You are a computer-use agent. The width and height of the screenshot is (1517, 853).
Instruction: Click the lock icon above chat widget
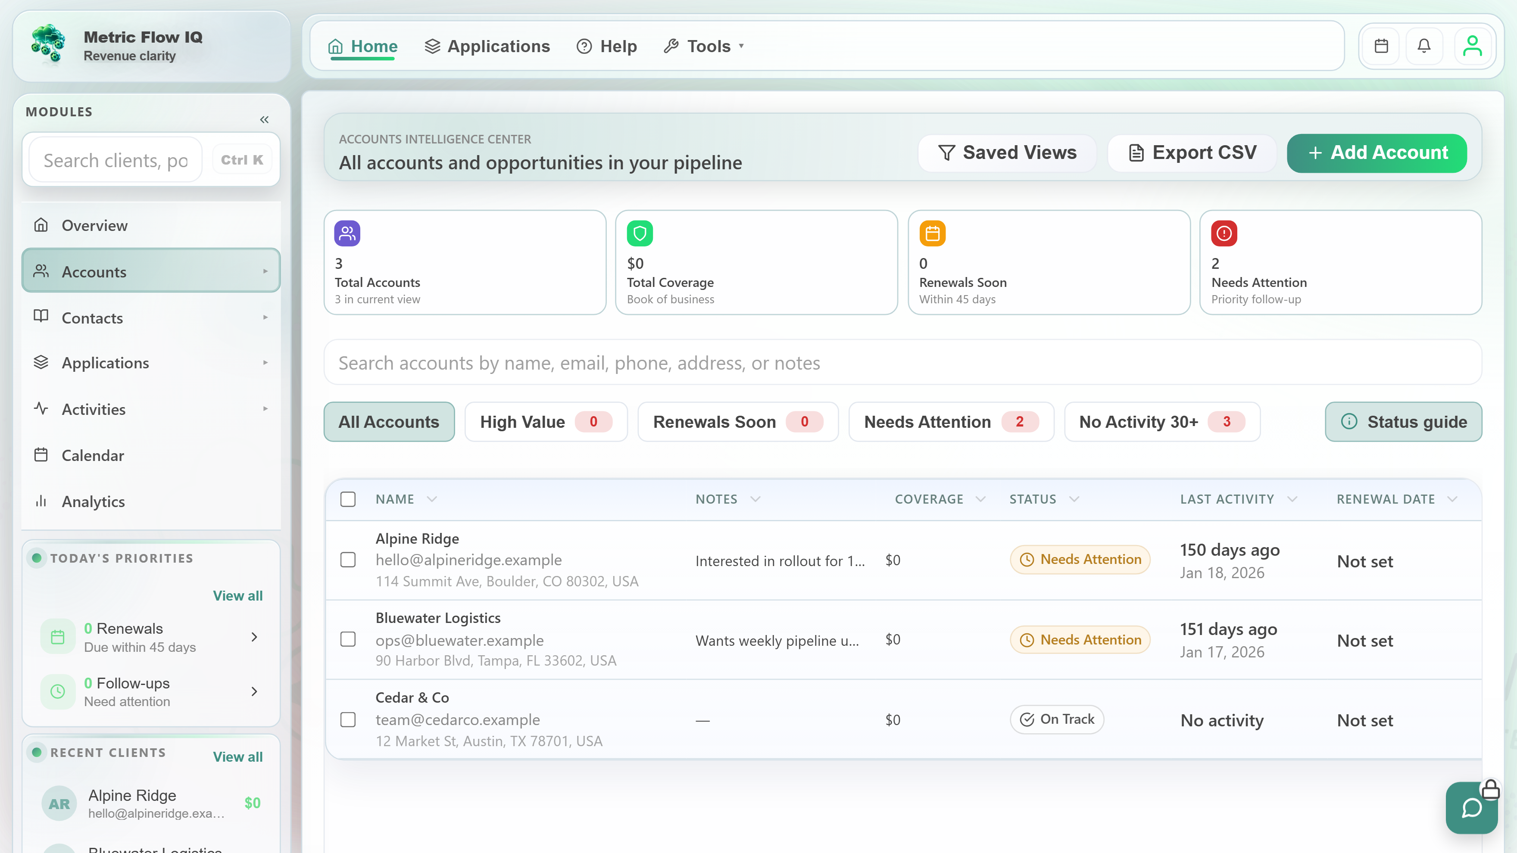(x=1490, y=789)
